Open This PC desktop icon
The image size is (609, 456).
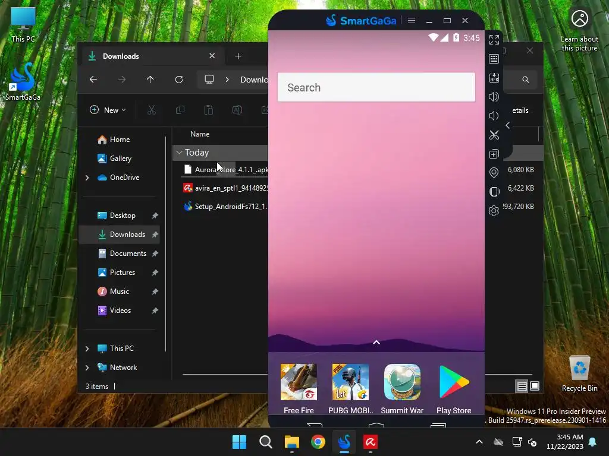(x=23, y=25)
